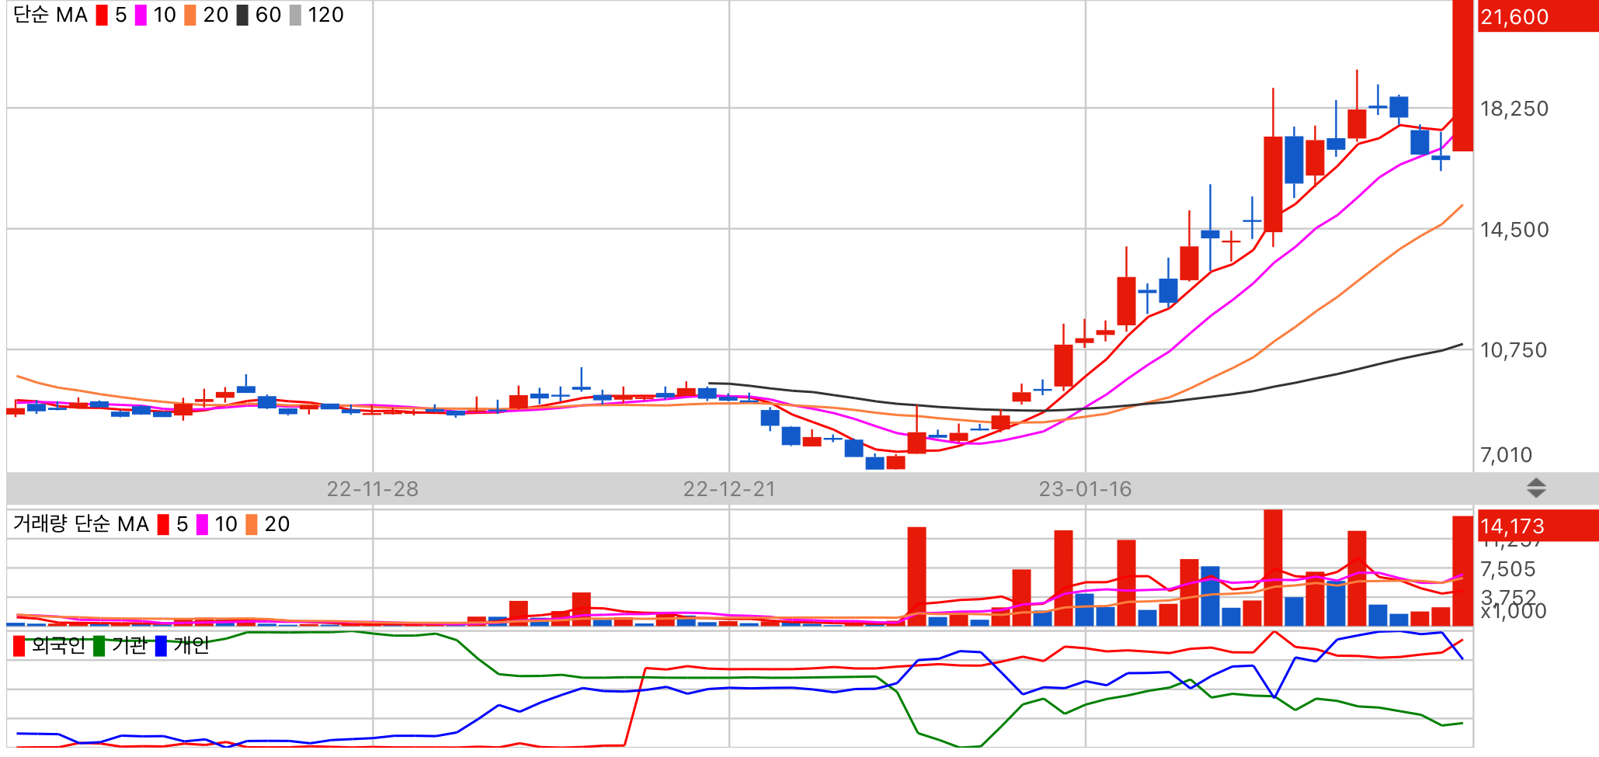1599x757 pixels.
Task: Click the 외국인 investor legend text
Action: [x=58, y=645]
